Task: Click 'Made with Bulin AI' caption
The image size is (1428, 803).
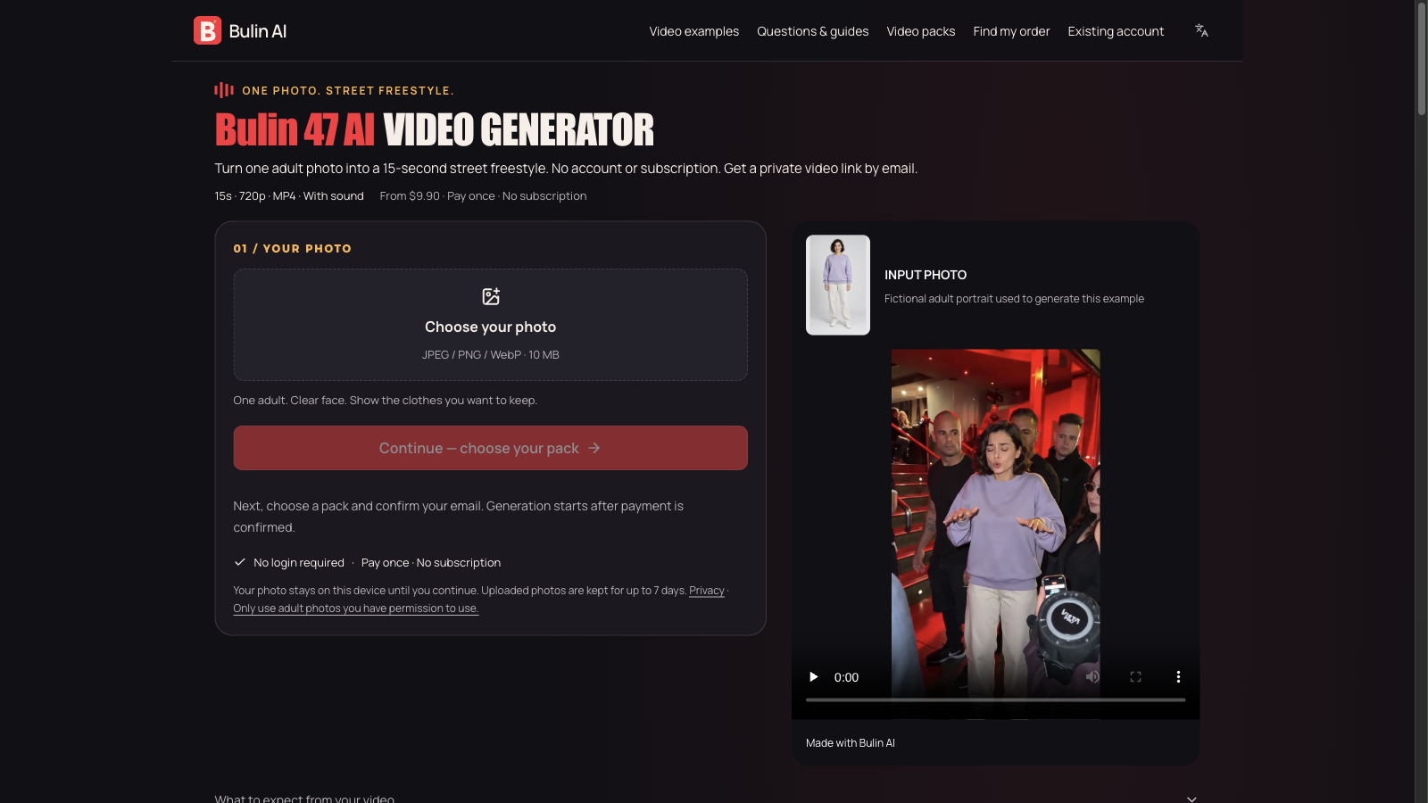Action: [x=850, y=743]
